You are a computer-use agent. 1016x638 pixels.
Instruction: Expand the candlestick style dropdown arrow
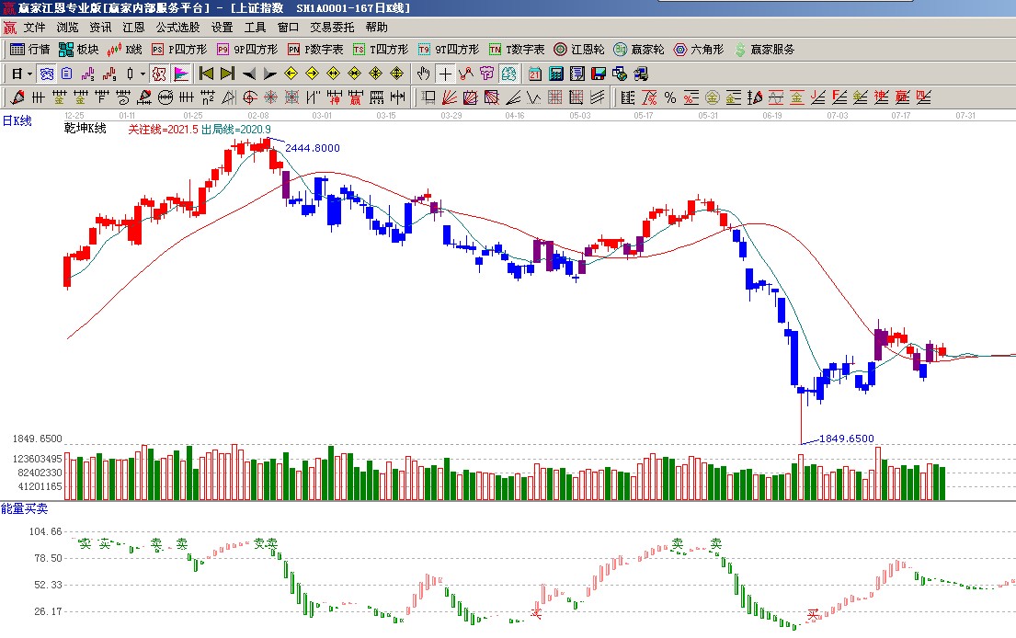142,74
